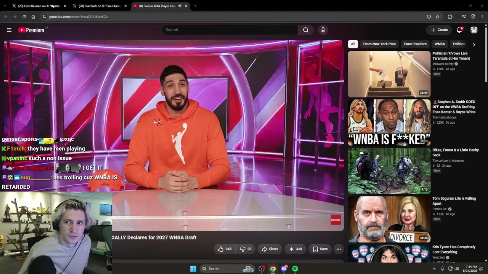Open the tab search dropdown
The image size is (488, 274).
tap(6, 6)
